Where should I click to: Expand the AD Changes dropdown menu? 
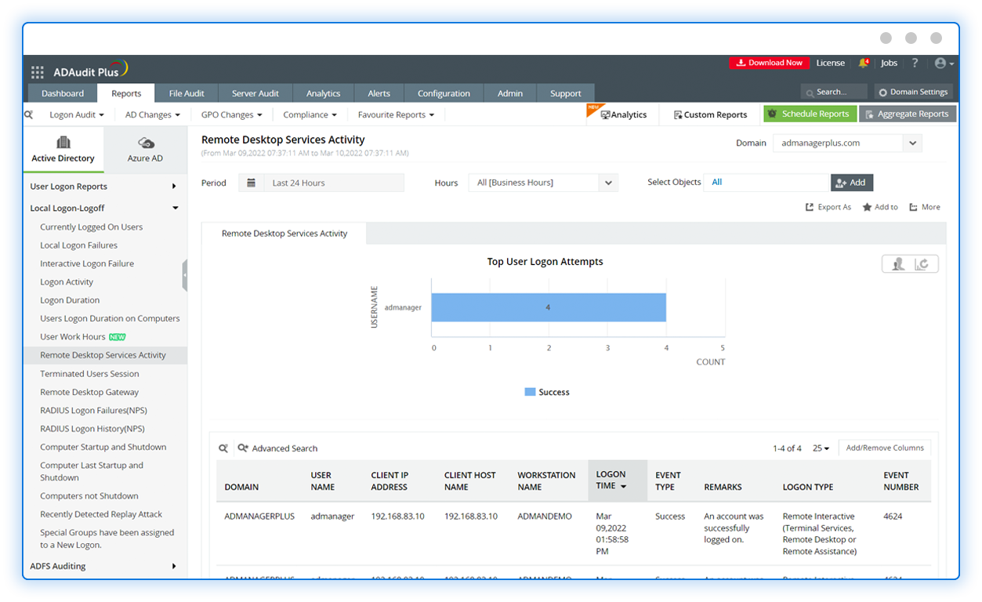click(x=153, y=114)
